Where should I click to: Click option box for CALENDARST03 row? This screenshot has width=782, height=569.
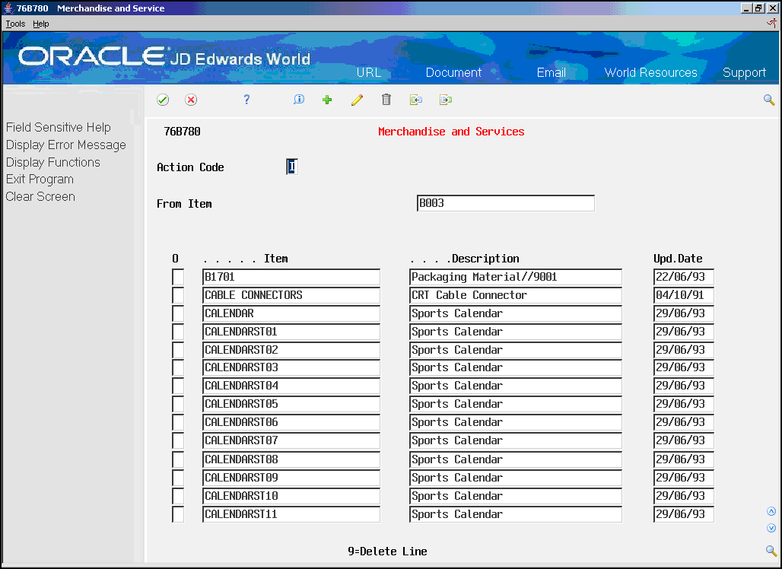(x=178, y=367)
